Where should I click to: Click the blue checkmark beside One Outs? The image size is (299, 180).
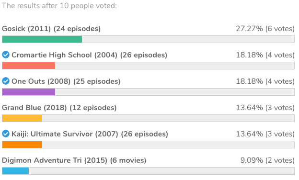click(x=6, y=81)
